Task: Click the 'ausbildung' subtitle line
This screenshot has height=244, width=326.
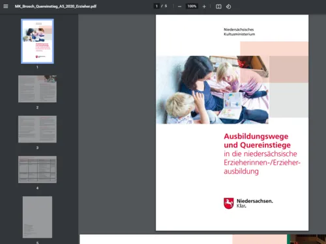Action: coord(241,171)
